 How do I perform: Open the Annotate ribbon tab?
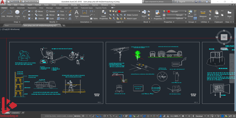(x=21, y=8)
